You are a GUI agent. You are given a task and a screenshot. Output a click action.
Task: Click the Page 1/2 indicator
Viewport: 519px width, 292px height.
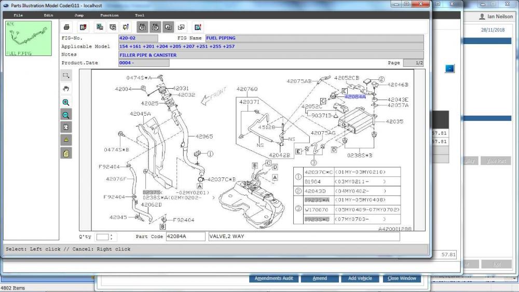pyautogui.click(x=413, y=63)
